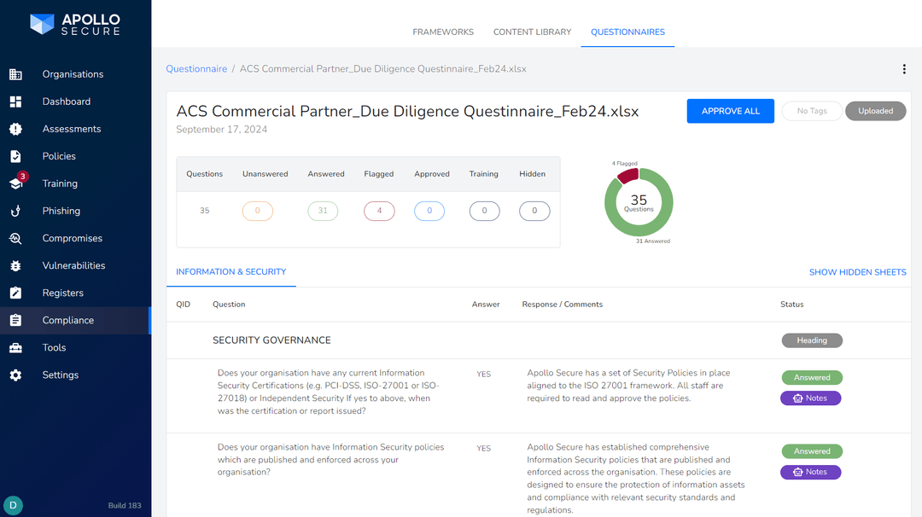The image size is (922, 517).
Task: Click the Policies document icon
Action: click(16, 156)
